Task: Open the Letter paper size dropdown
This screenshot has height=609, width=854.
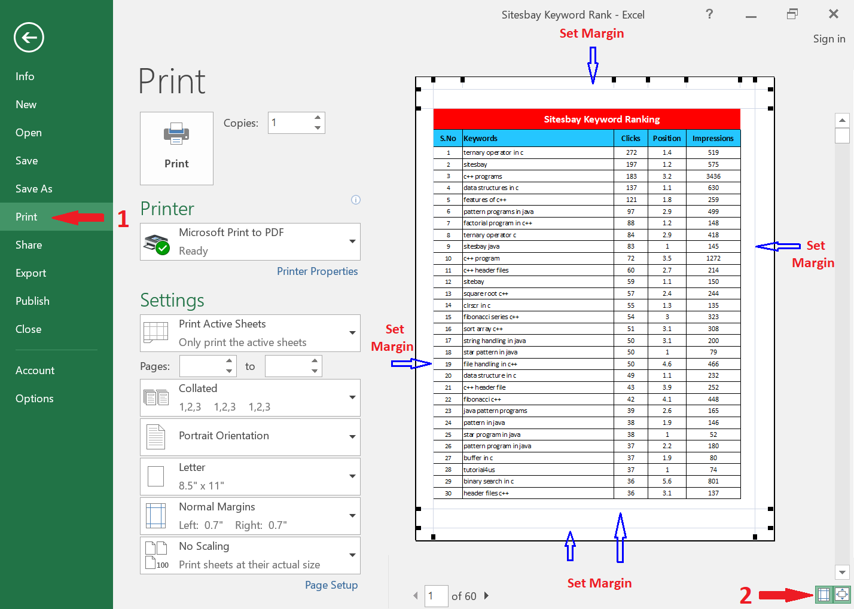Action: pyautogui.click(x=250, y=476)
